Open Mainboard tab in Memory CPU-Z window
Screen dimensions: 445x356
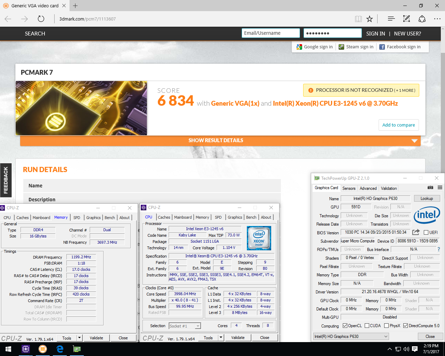(x=41, y=218)
